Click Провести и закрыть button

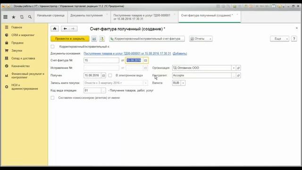tap(70, 39)
